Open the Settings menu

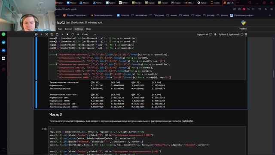point(79,29)
